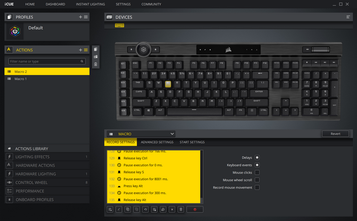This screenshot has width=357, height=221.
Task: Collapse the Actions Library header
Action: point(47,149)
